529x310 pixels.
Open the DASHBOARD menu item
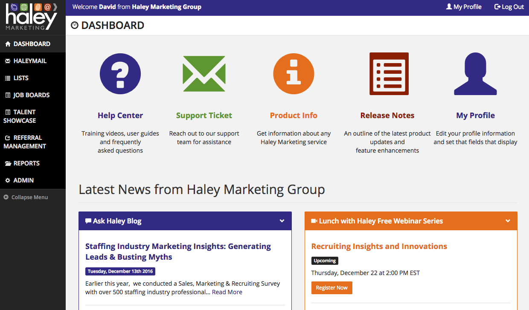point(33,44)
